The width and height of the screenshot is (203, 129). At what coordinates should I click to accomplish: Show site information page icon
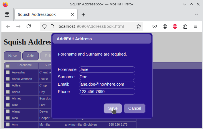click(52, 26)
